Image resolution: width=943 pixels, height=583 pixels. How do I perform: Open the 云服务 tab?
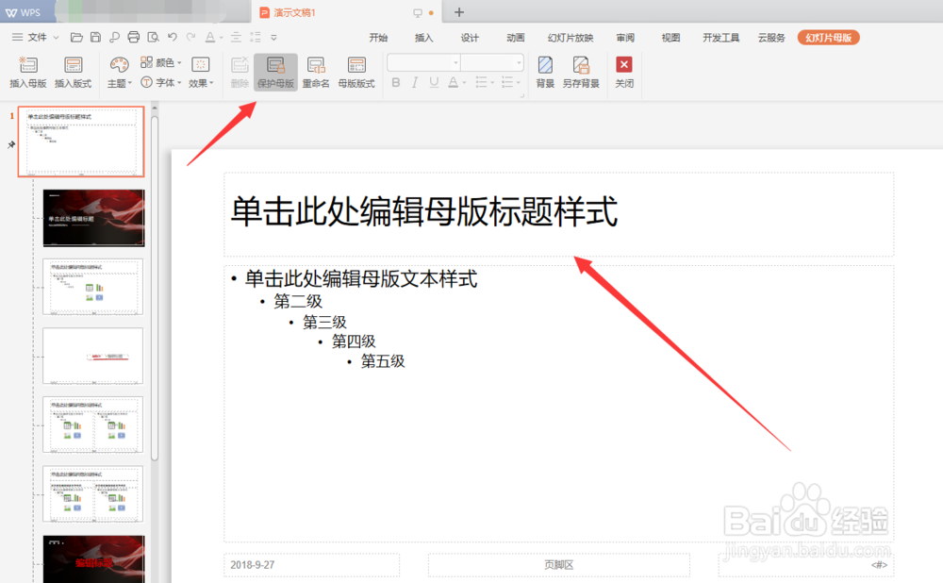coord(771,38)
